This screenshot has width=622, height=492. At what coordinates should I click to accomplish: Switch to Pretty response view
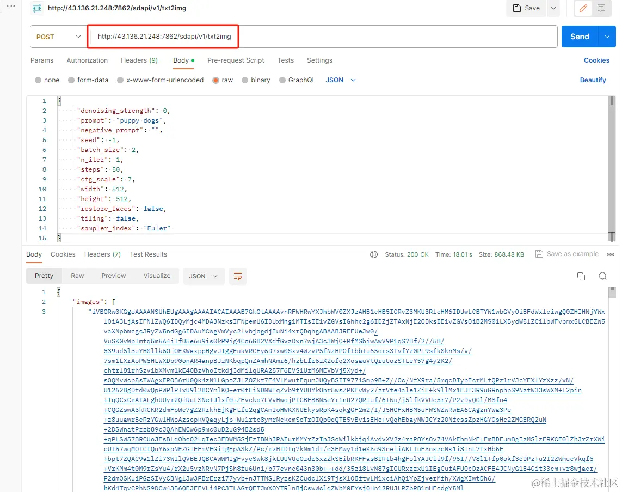point(44,276)
